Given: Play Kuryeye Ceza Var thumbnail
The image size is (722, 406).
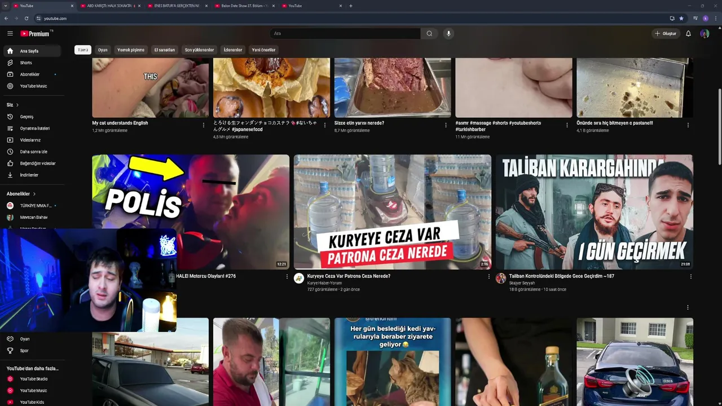Looking at the screenshot, I should (393, 212).
